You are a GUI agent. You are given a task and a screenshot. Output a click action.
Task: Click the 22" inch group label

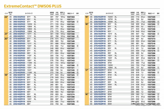(x=6, y=17)
